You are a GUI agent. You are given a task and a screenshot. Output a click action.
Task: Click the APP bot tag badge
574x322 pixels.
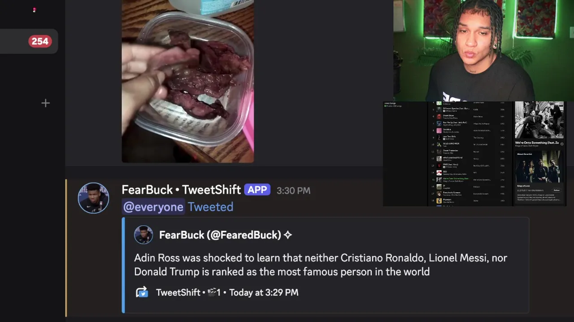pos(257,190)
